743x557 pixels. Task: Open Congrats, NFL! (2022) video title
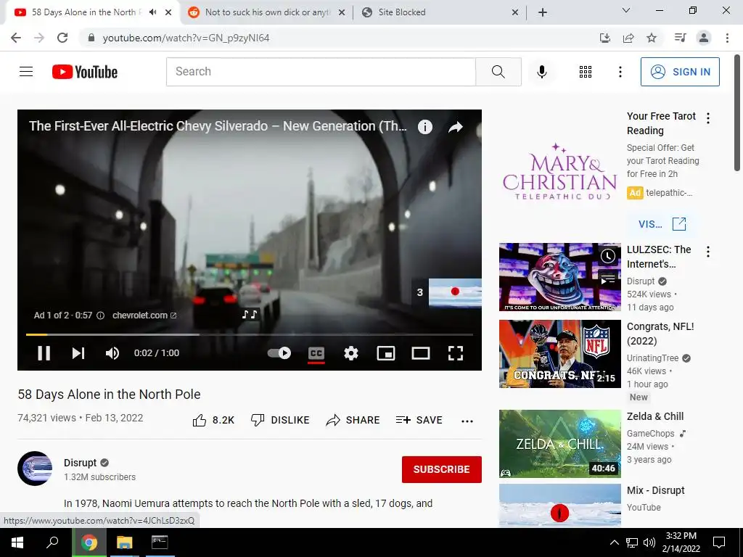pos(660,334)
